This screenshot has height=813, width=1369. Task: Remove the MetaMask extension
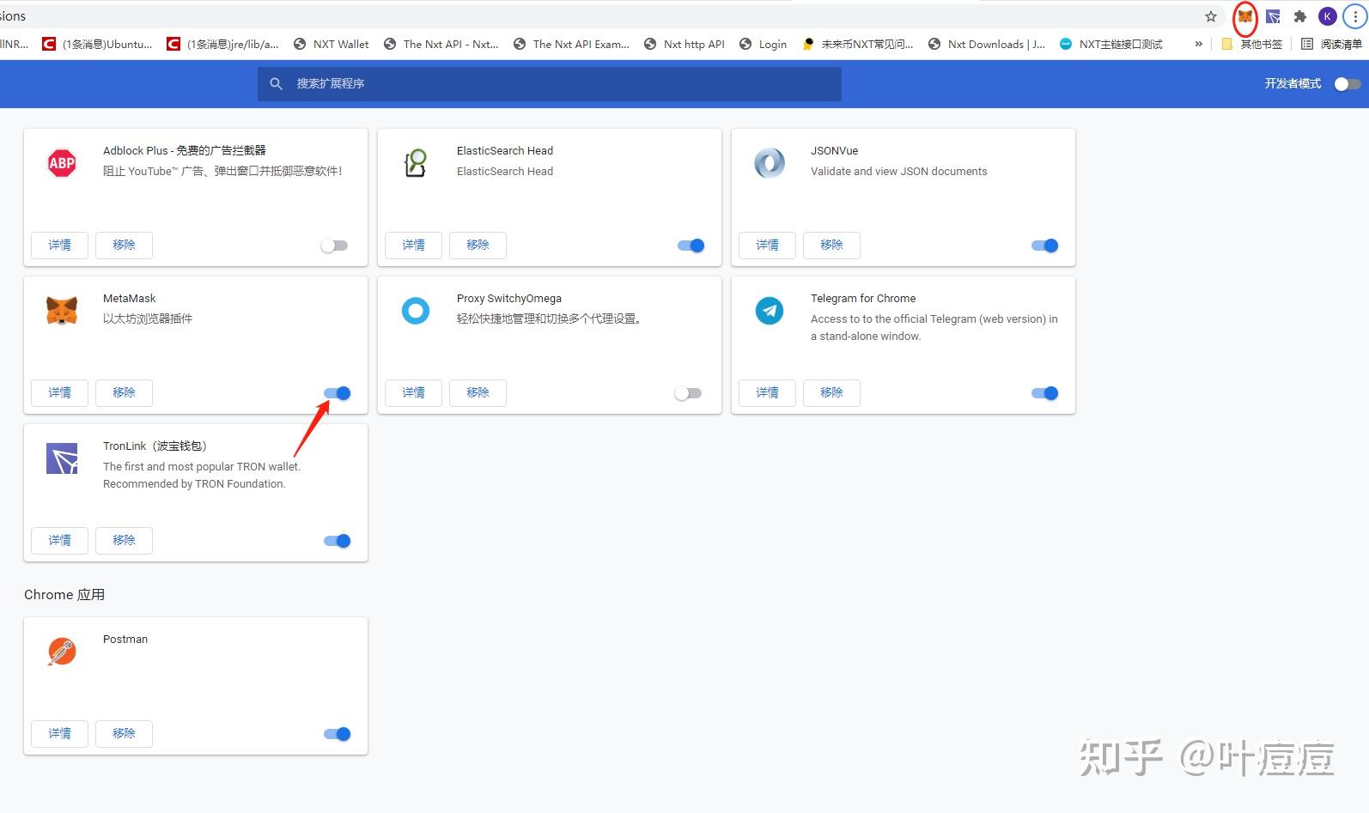tap(124, 393)
